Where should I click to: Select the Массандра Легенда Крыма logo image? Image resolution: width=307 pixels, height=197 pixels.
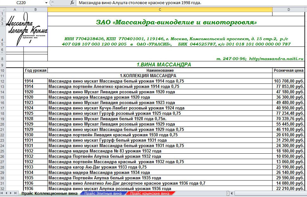[27, 29]
